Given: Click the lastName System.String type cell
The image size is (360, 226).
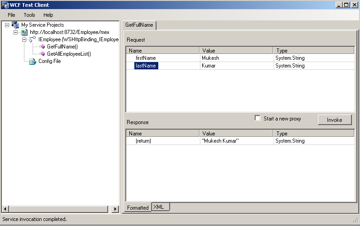Looking at the screenshot, I should click(314, 66).
